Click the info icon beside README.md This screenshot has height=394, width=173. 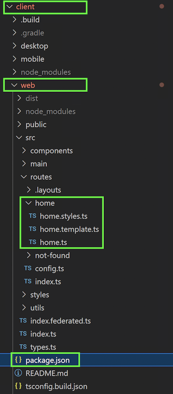18,373
